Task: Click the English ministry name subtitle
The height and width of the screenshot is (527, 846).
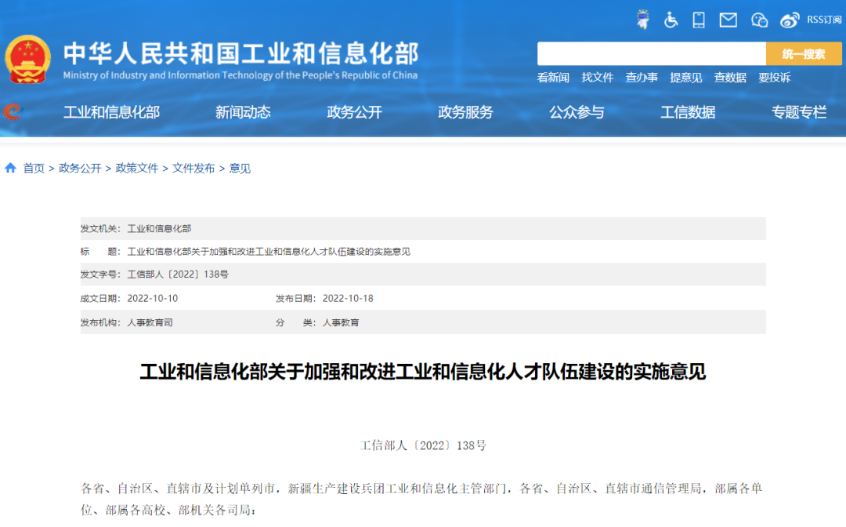Action: [x=240, y=75]
